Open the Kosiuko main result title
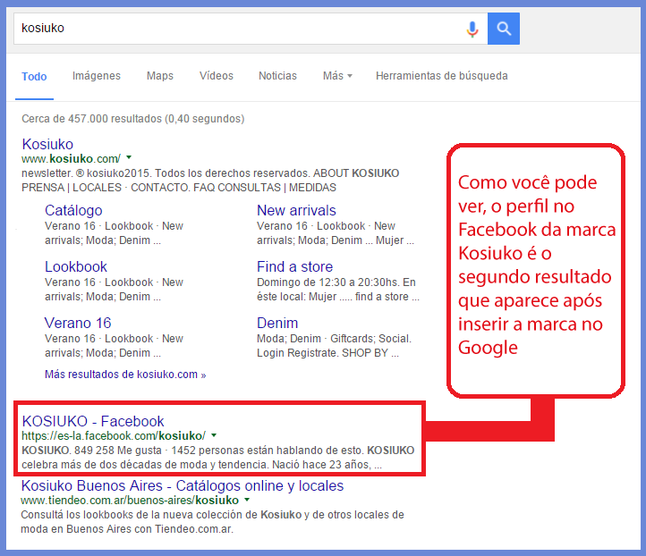This screenshot has width=646, height=556. point(47,144)
